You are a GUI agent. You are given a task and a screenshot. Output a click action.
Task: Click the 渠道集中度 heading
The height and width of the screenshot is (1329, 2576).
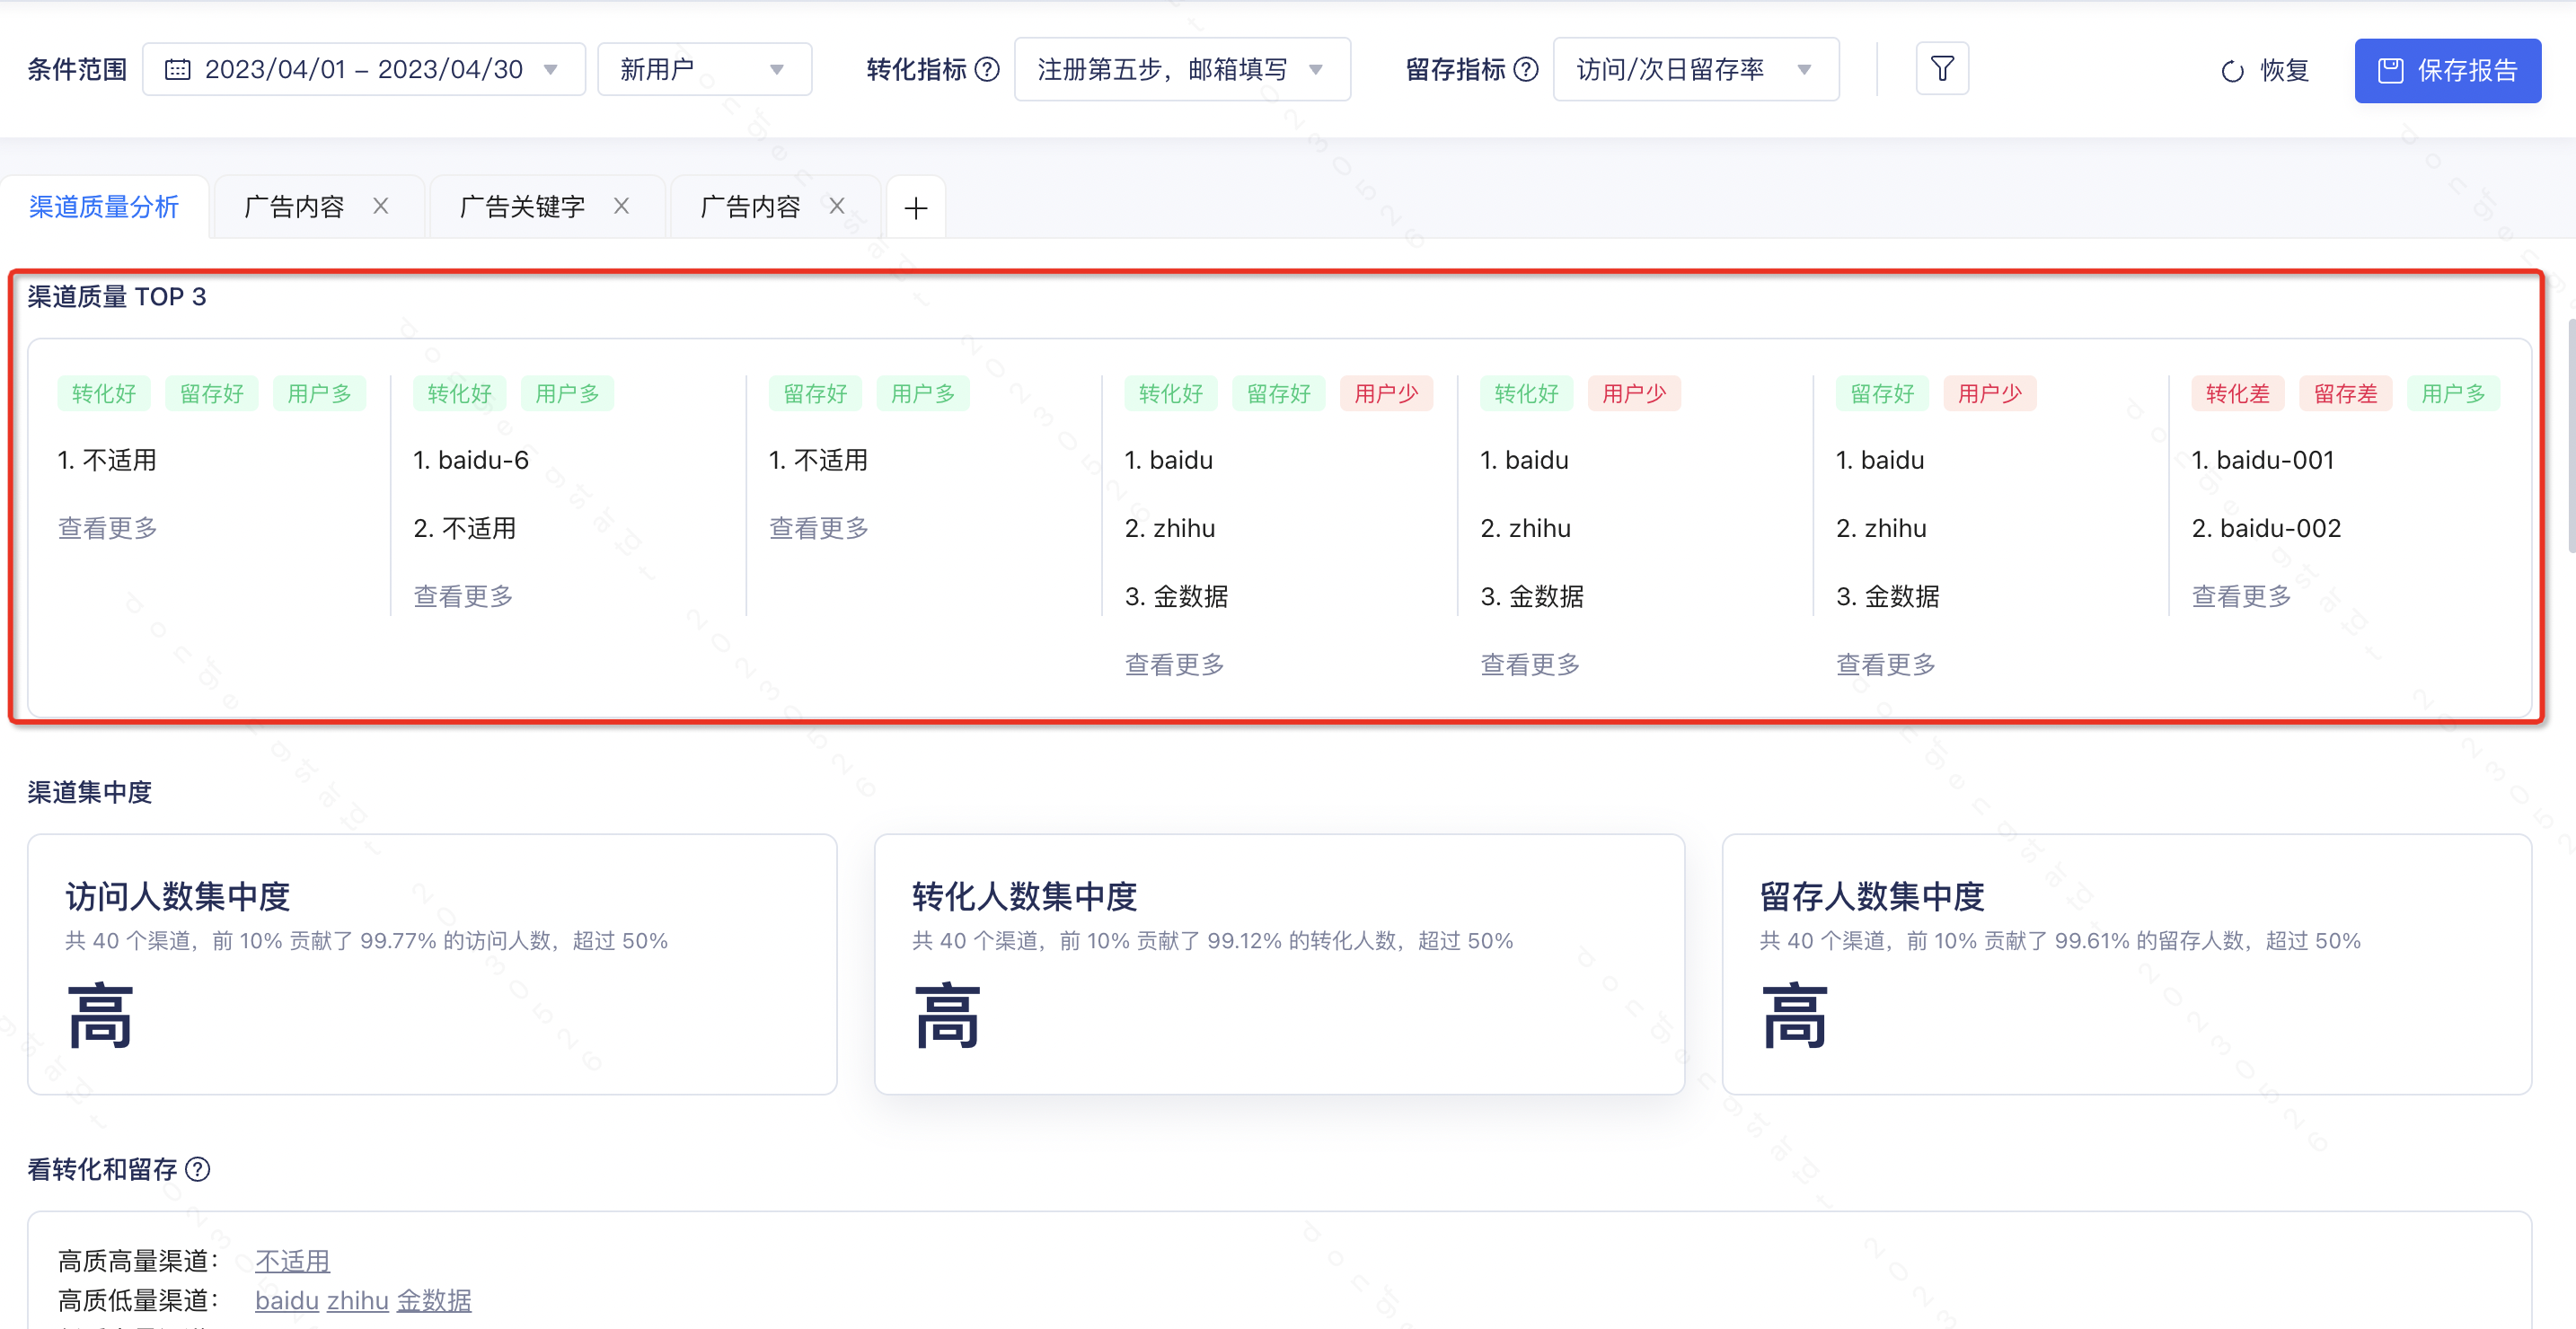pyautogui.click(x=90, y=792)
